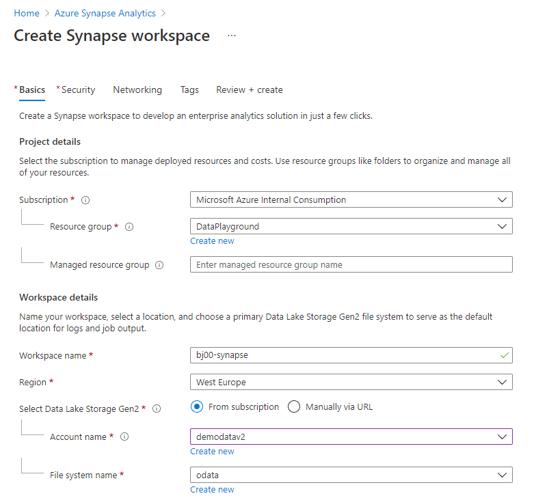This screenshot has width=549, height=498.
Task: Click the Create Synapse workspace title
Action: 111,36
